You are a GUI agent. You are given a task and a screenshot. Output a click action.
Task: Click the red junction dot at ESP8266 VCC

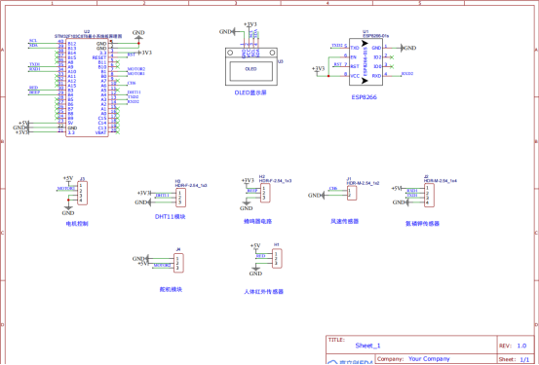tap(328, 76)
